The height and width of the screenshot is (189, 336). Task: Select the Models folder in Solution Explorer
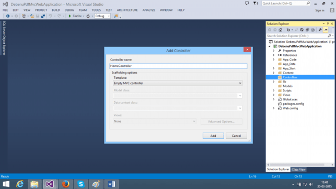(287, 86)
